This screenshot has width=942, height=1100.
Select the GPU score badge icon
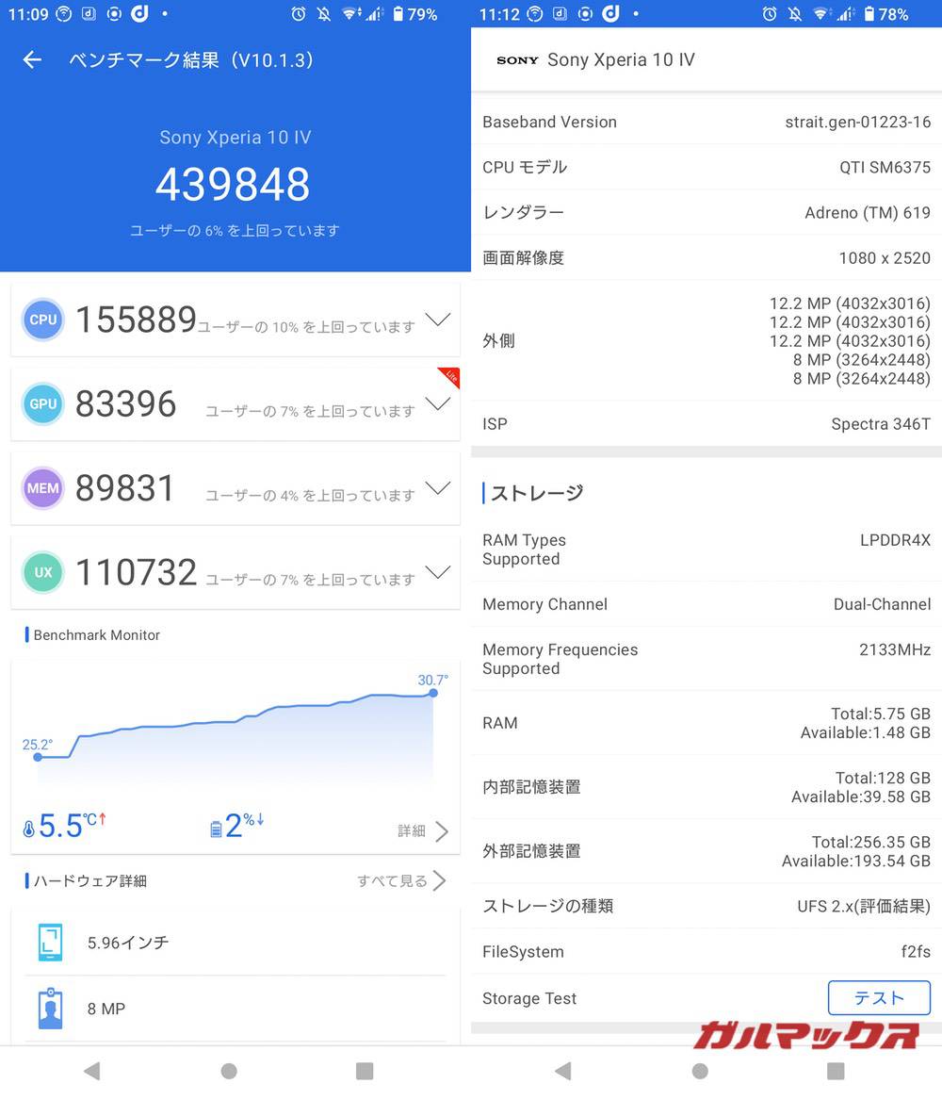(x=41, y=403)
